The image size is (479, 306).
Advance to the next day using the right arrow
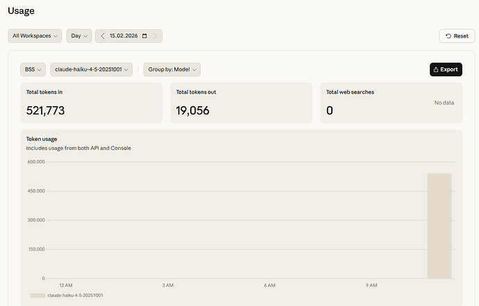point(155,35)
